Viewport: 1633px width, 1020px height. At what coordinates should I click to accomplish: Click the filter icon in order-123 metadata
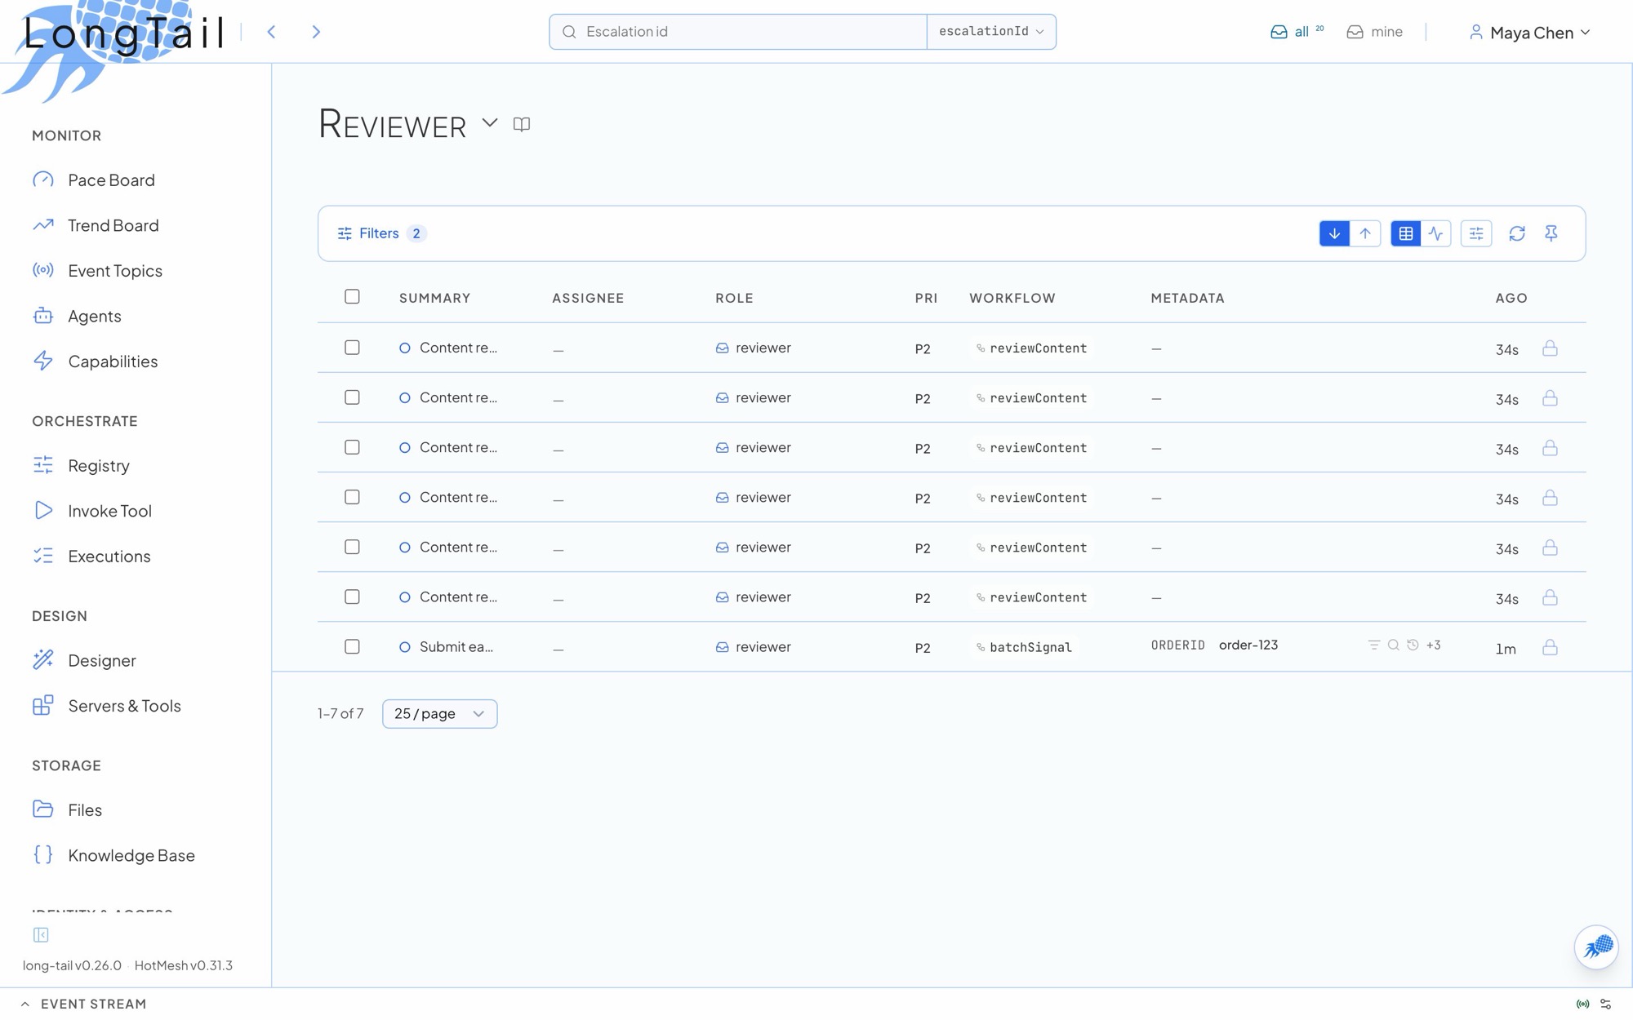point(1374,645)
